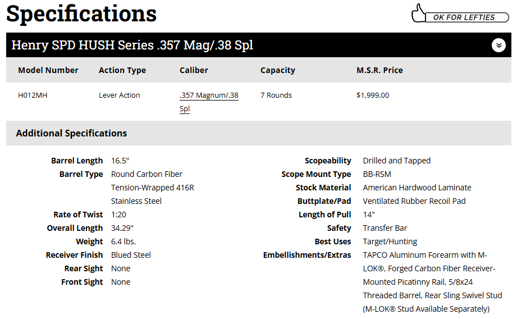Click the H012MH model number
Image resolution: width=517 pixels, height=319 pixels.
[33, 95]
